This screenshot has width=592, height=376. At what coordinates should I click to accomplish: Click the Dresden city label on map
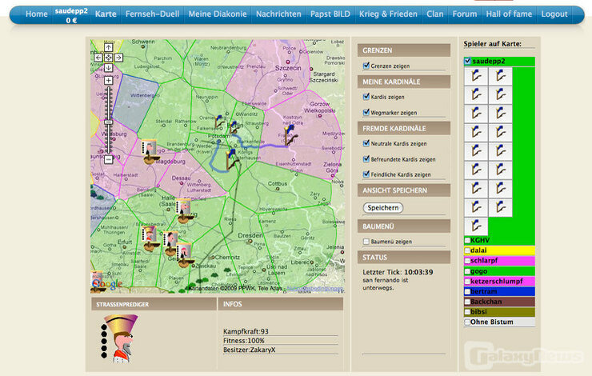pos(250,235)
